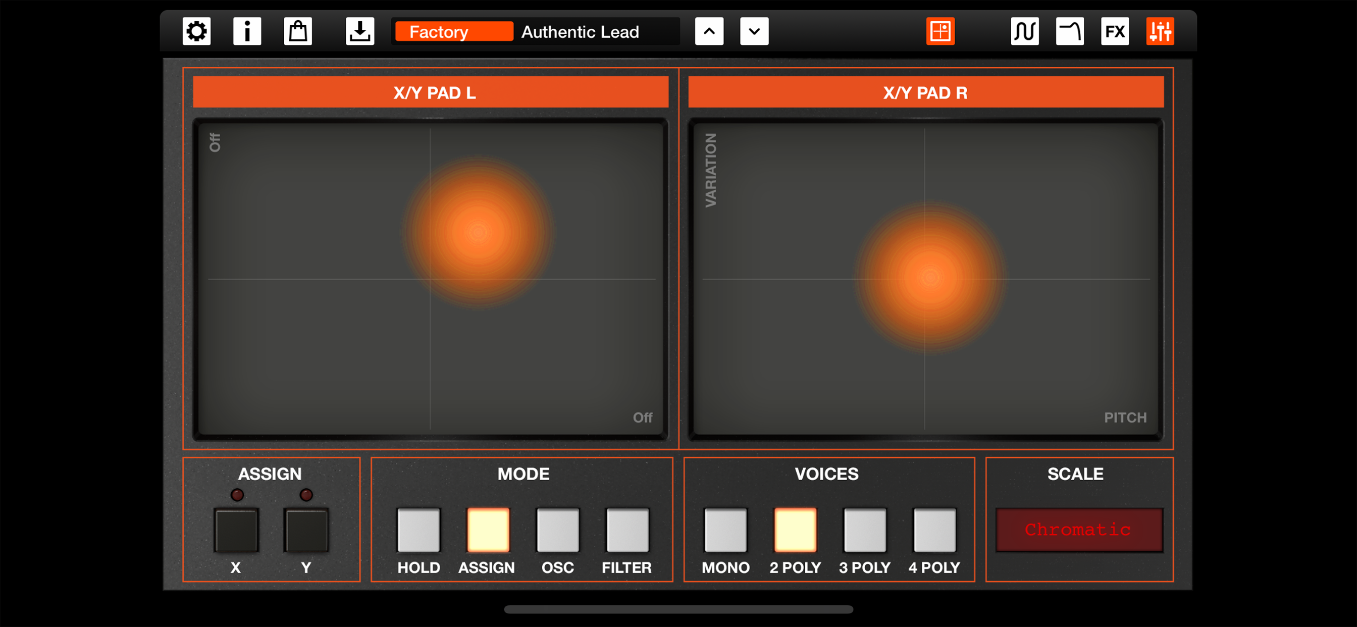The width and height of the screenshot is (1357, 627).
Task: Tap the horizontal Off label on pad L
Action: click(642, 417)
